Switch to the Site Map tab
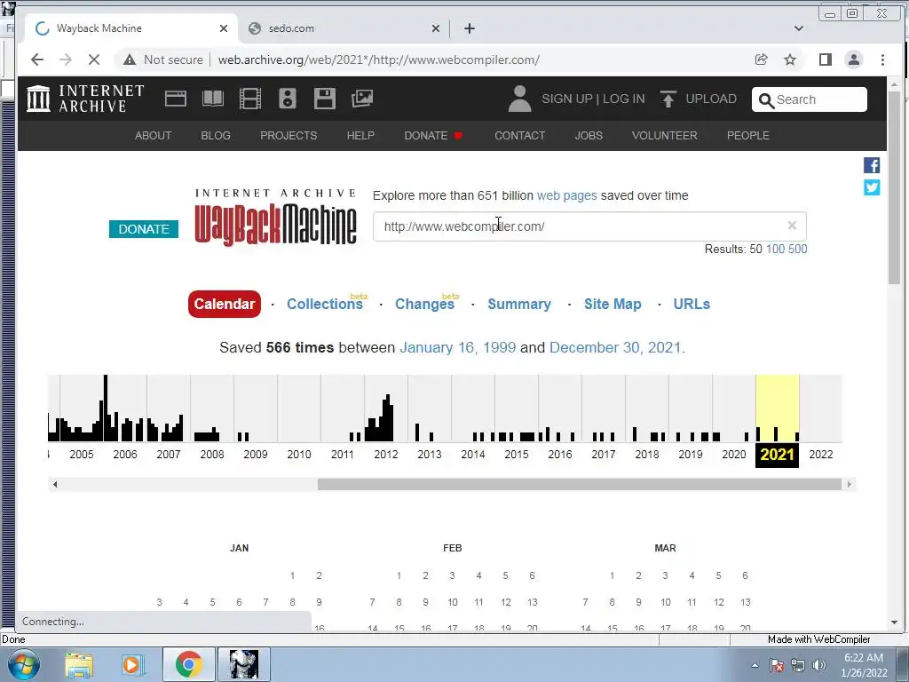Screen dimensions: 909x682 coord(613,304)
